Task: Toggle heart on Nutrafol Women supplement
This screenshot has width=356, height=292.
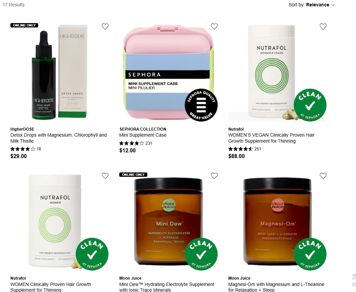Action: 105,176
